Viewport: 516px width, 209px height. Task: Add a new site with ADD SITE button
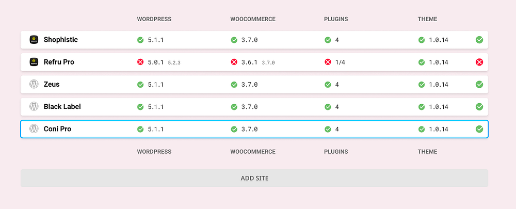point(254,178)
